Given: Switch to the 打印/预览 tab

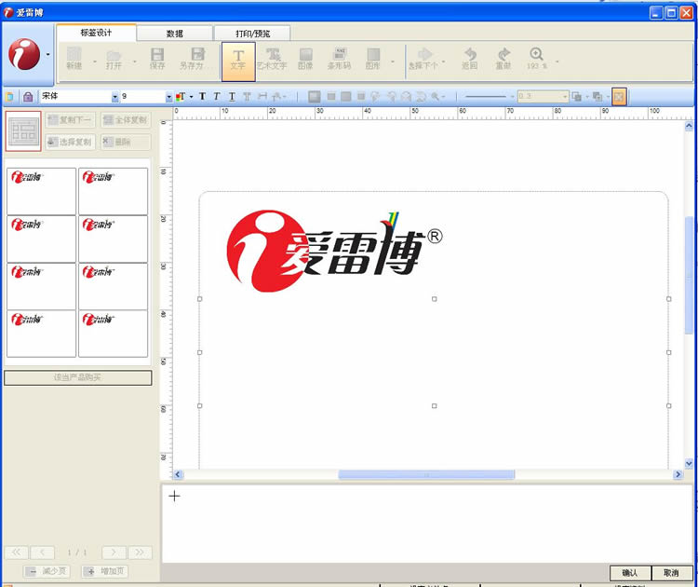Looking at the screenshot, I should [252, 34].
